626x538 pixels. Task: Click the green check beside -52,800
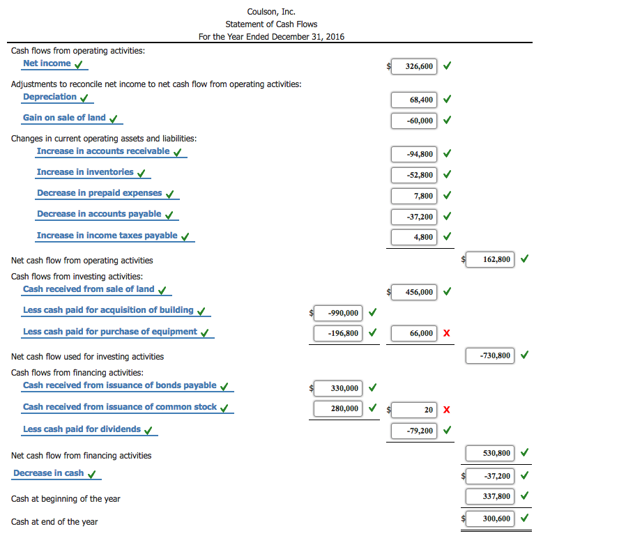pos(447,174)
